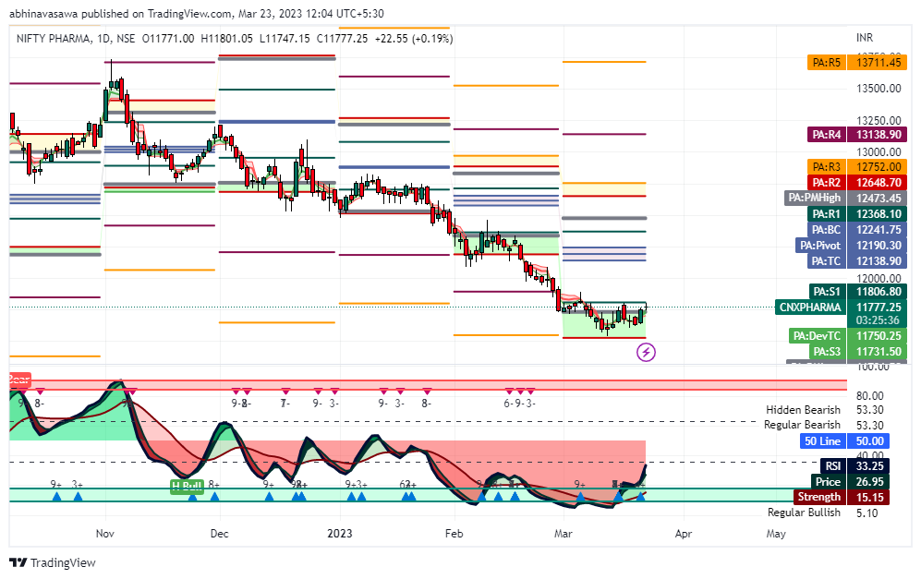Click the close price C11777.25 in header
Screen dimensions: 921x579
point(343,39)
